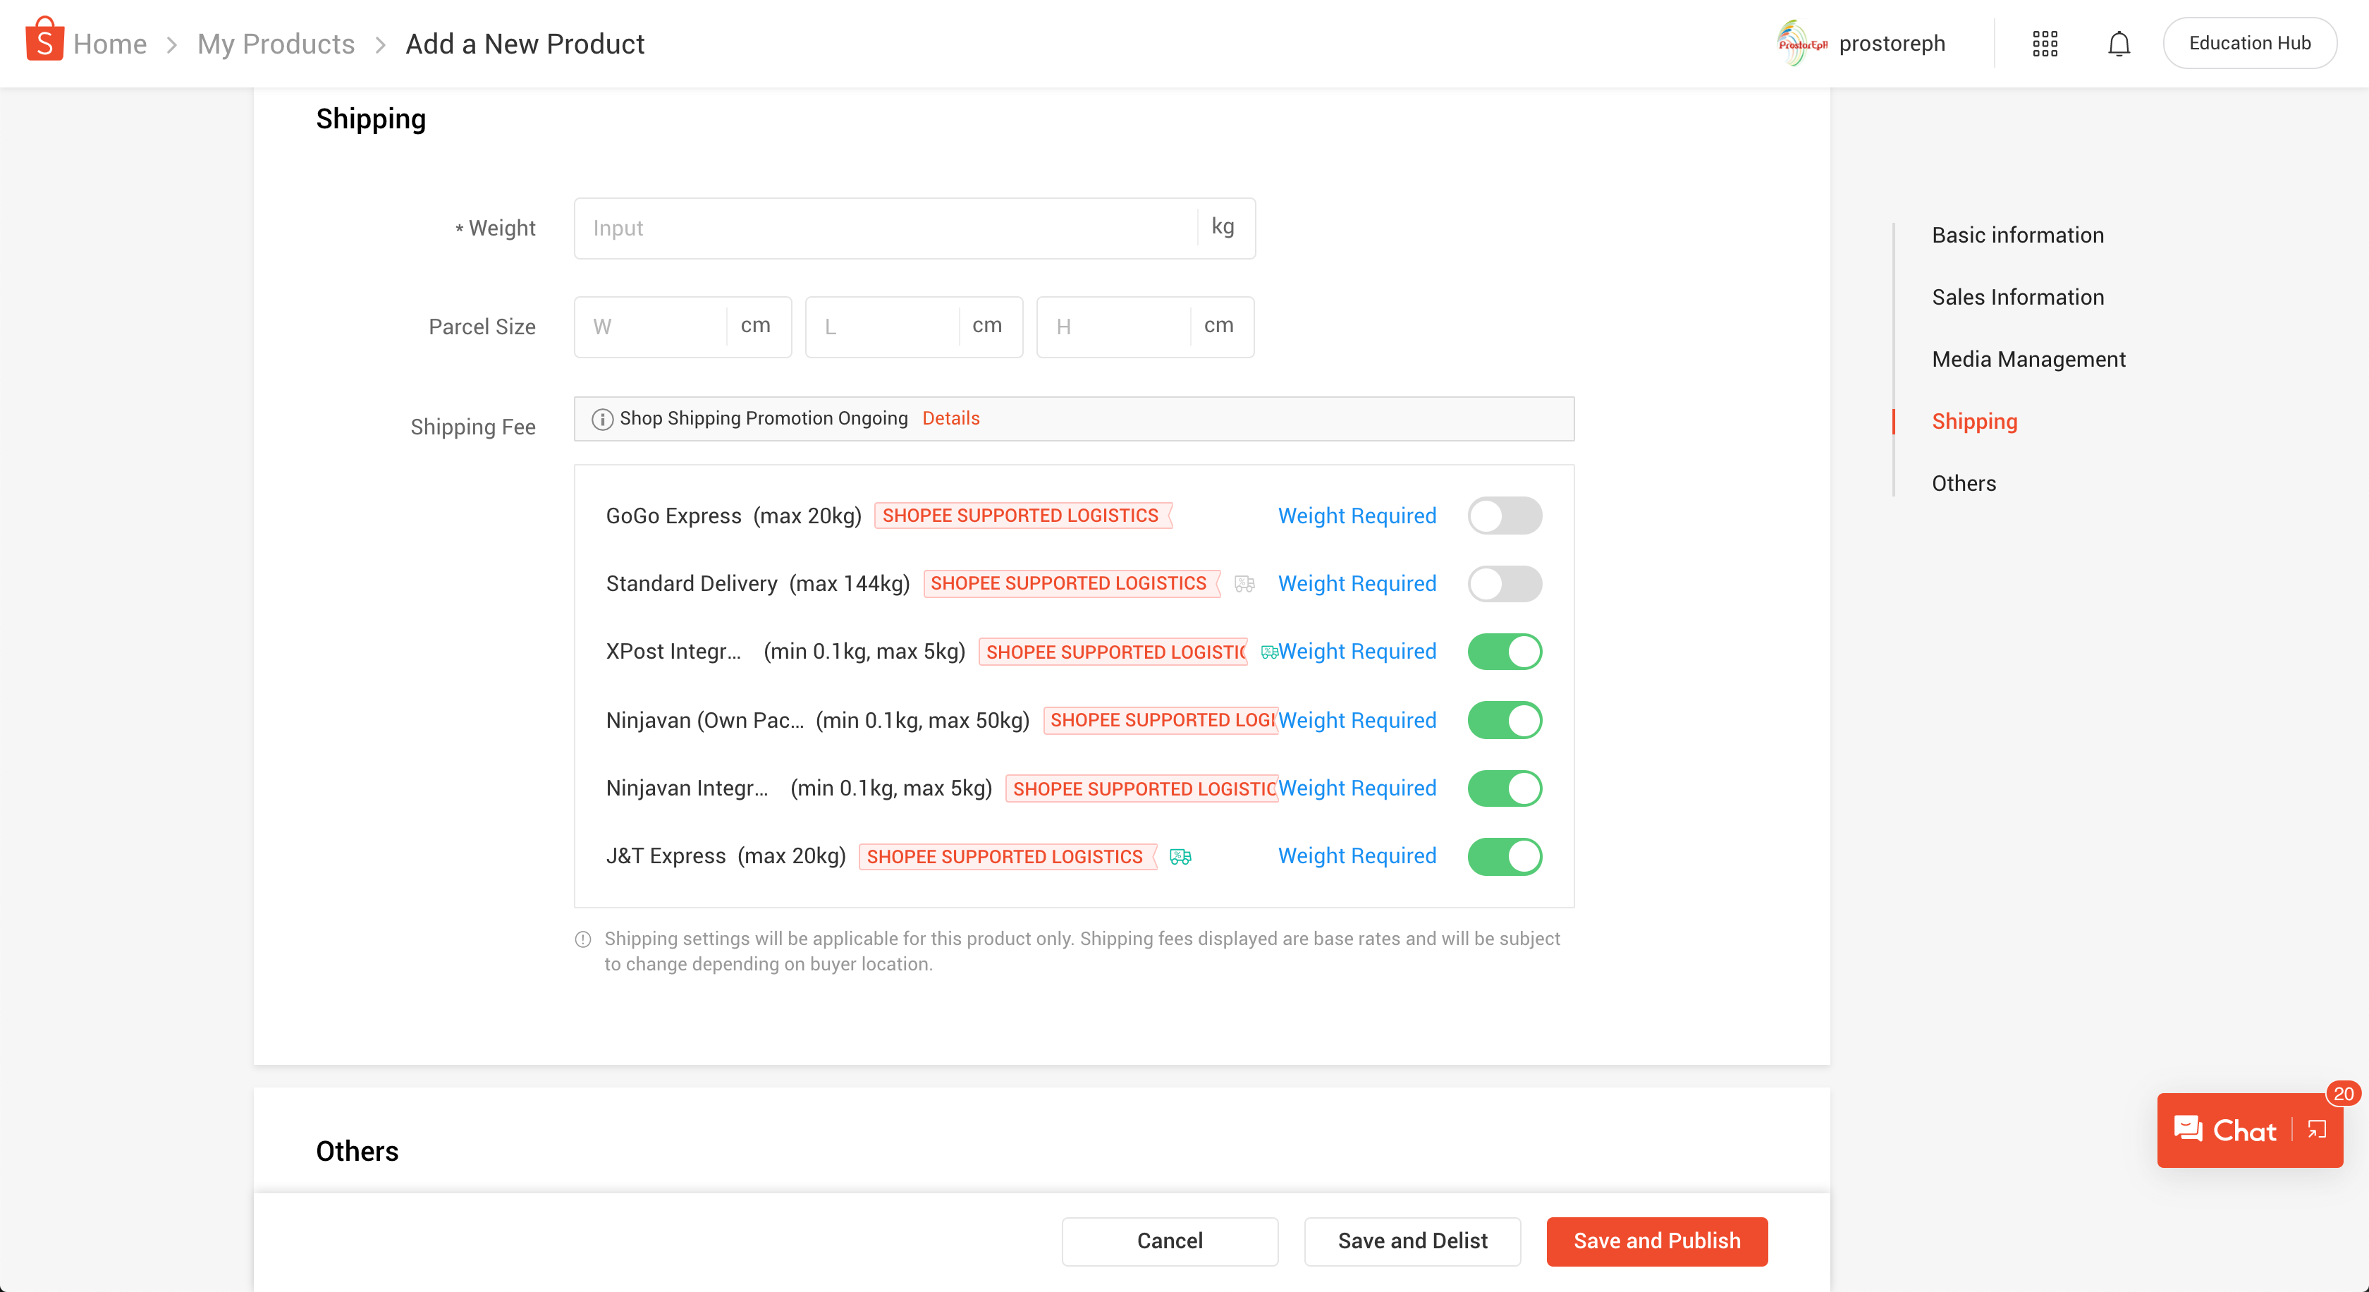Turn off the XPost Integrated toggle

1505,651
